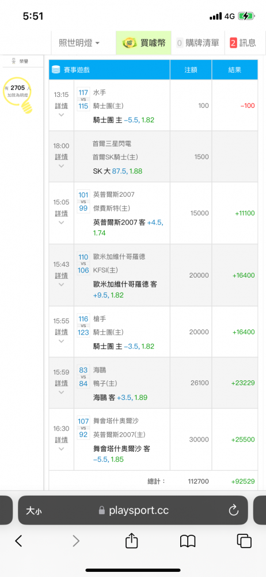Tap the coin icon beside 買噱幣
Image resolution: width=266 pixels, height=577 pixels.
click(130, 43)
